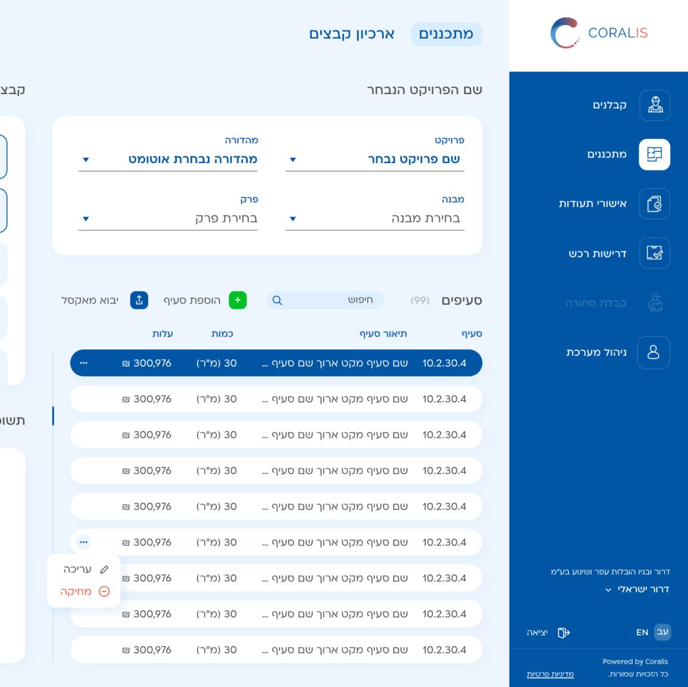
Task: Click the Coralis logo
Action: pyautogui.click(x=599, y=33)
